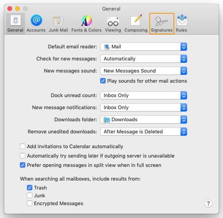The width and height of the screenshot is (223, 218).
Task: Open the Dock unread count dropdown
Action: [143, 95]
